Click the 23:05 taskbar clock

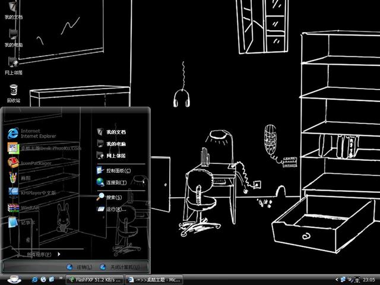(x=369, y=280)
